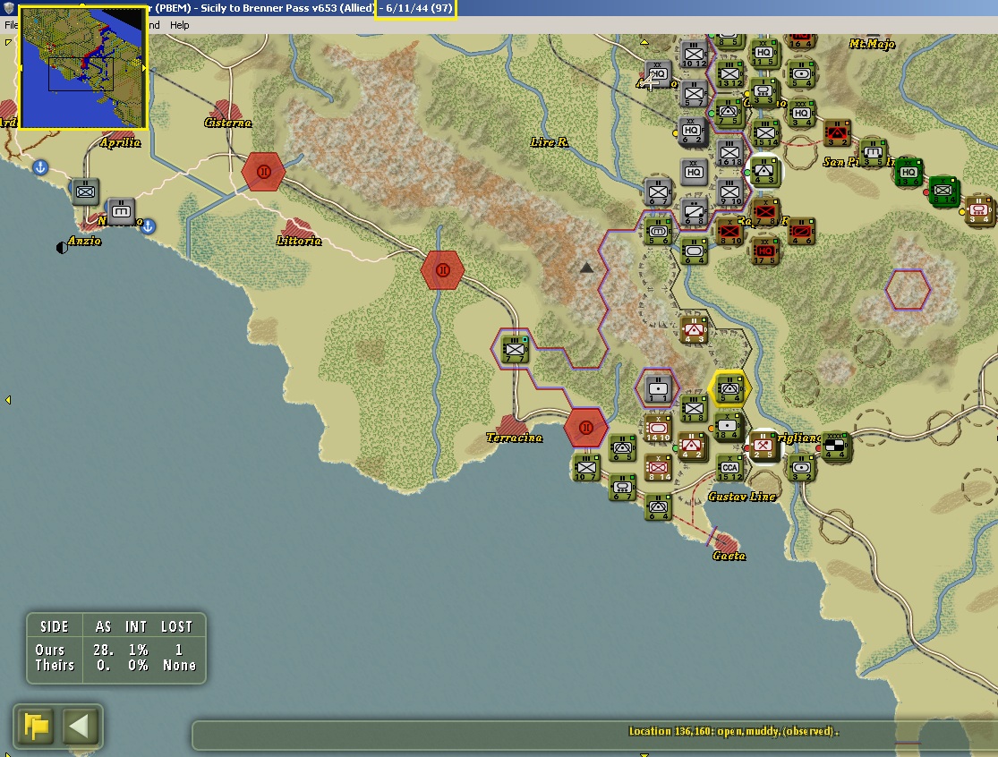Select the green 13-12 infantry regiment
This screenshot has height=757, width=998.
[729, 74]
